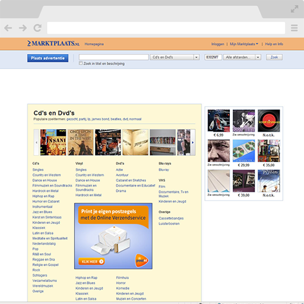304x304 pixels.
Task: Open Help en Info
Action: [x=274, y=44]
